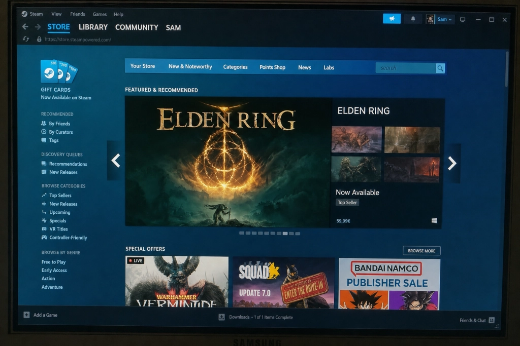Click the VR Titles headset icon
The image size is (520, 346).
[44, 229]
